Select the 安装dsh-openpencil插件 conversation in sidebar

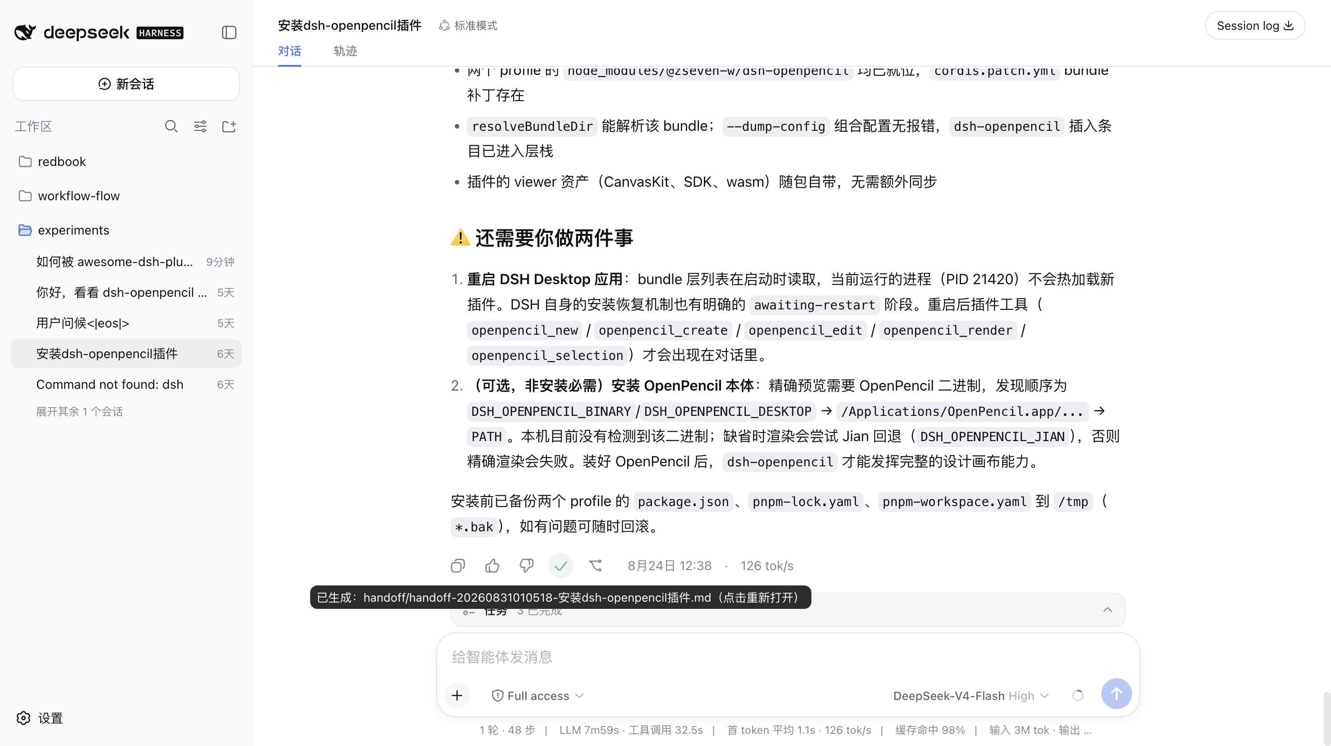(x=126, y=354)
